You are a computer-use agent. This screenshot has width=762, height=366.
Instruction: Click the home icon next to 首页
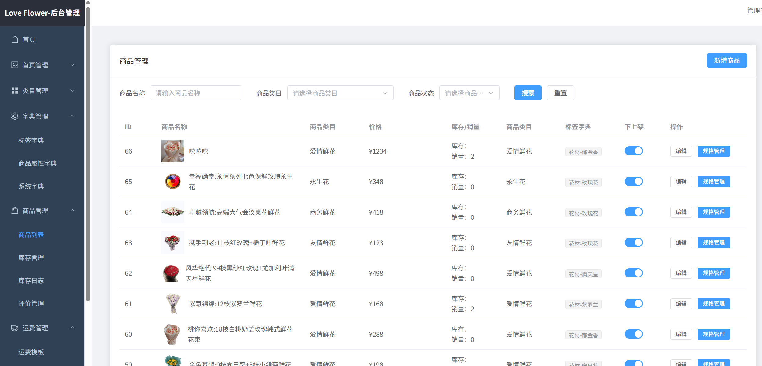click(x=15, y=39)
